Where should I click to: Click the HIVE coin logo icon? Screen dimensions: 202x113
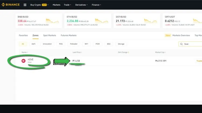point(23,61)
